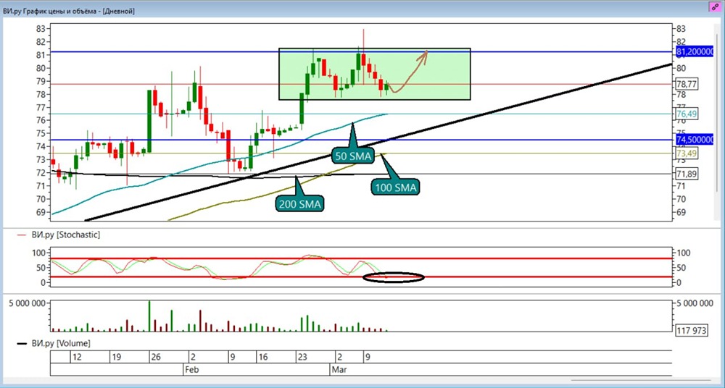Select the blue 74,500000 price level label
Viewport: 725px width, 388px height.
695,140
